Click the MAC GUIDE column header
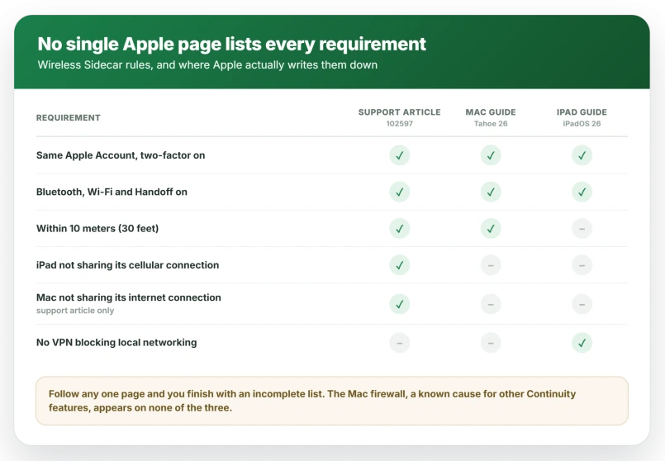 coord(491,112)
